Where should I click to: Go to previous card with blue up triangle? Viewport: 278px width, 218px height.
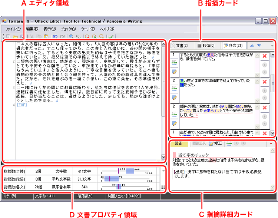[252, 46]
